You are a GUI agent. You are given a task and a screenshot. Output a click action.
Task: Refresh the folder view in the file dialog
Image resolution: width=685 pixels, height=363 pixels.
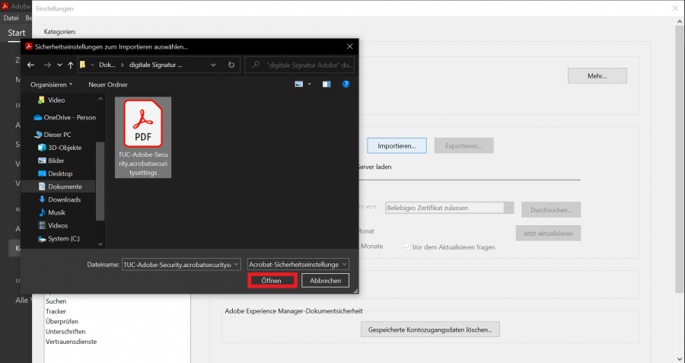(231, 65)
